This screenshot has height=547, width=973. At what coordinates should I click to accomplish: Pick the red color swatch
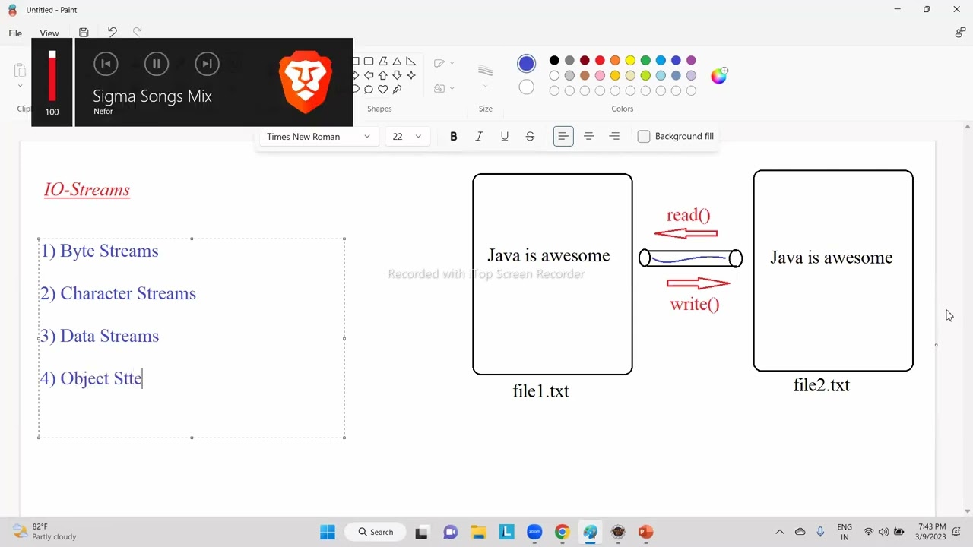[600, 61]
